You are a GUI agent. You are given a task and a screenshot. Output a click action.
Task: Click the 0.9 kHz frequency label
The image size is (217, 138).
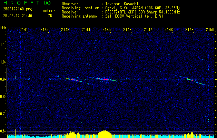click(3, 79)
